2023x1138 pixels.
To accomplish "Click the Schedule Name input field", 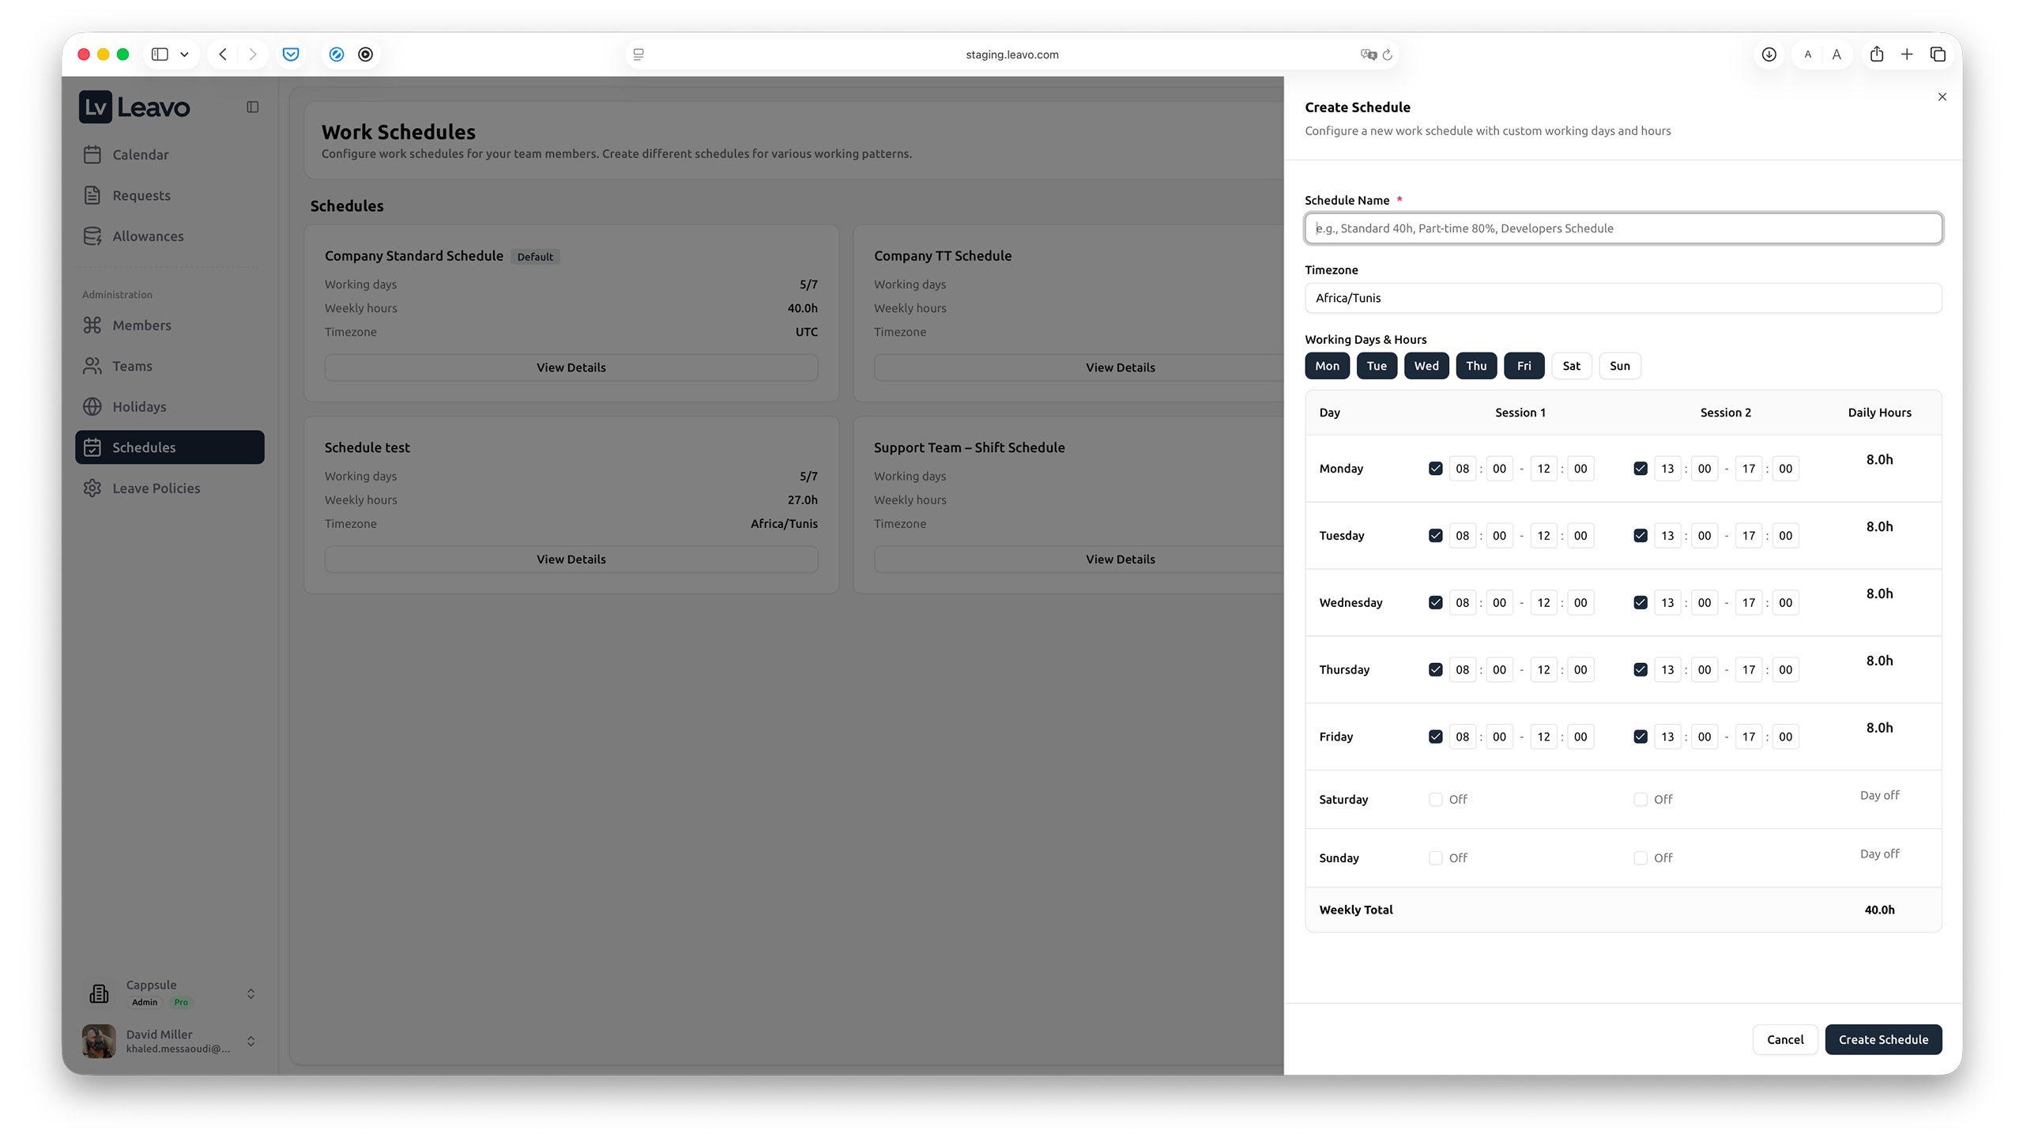I will [x=1622, y=228].
